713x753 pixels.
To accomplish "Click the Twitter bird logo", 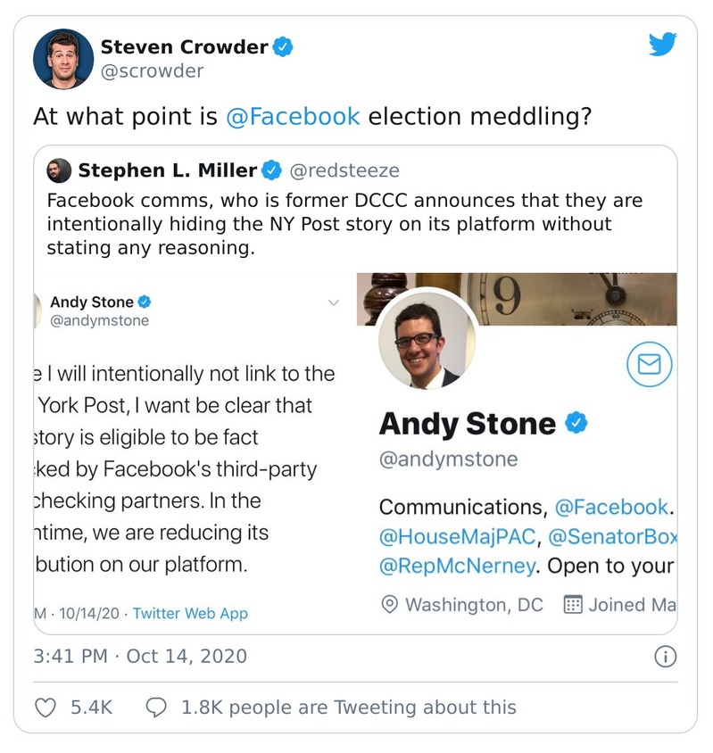I will (x=663, y=46).
